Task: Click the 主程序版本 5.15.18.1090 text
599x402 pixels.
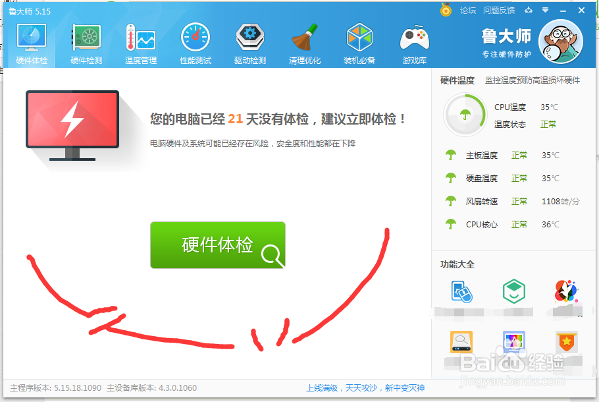Action: coord(56,388)
